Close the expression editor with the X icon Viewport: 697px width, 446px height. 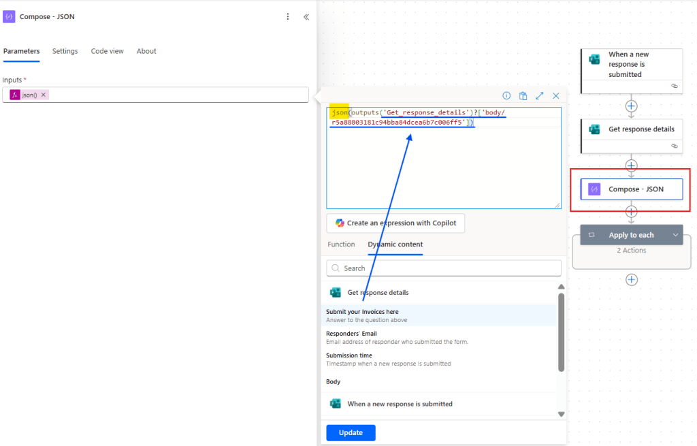(x=557, y=95)
